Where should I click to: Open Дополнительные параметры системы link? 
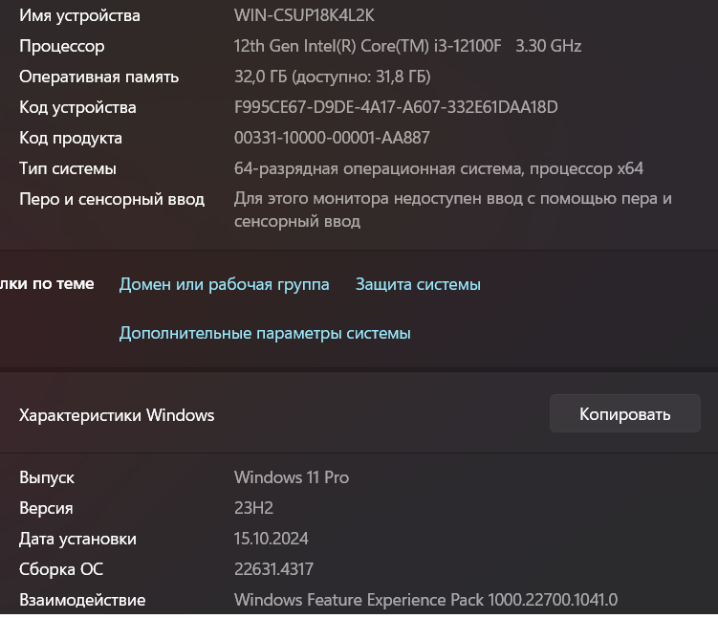(x=265, y=334)
